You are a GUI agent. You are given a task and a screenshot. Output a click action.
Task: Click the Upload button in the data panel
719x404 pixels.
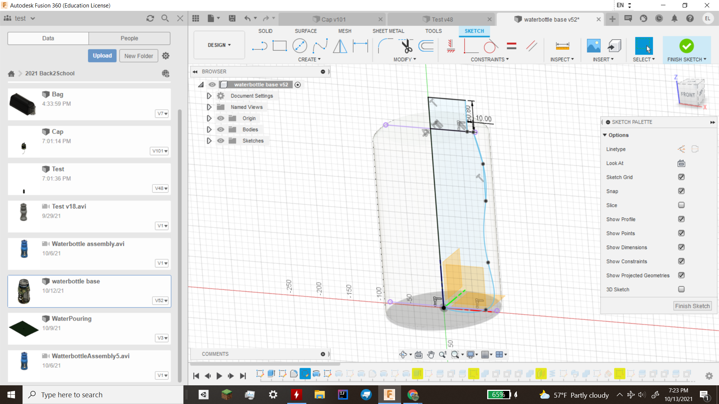(102, 55)
